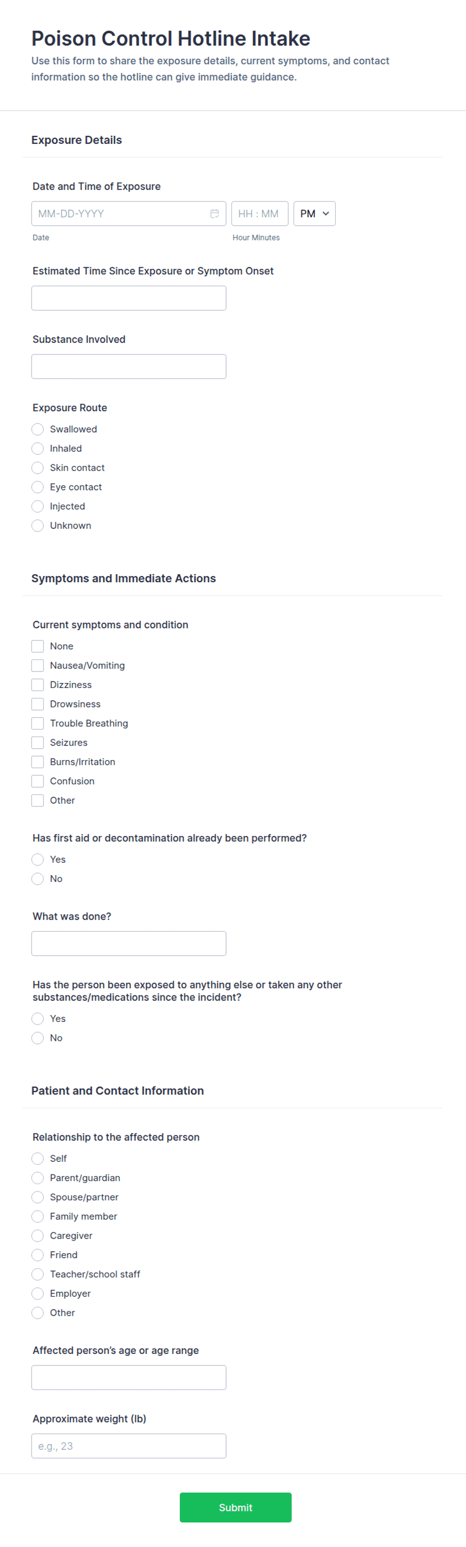Expand the AM/PM dropdown

click(314, 214)
